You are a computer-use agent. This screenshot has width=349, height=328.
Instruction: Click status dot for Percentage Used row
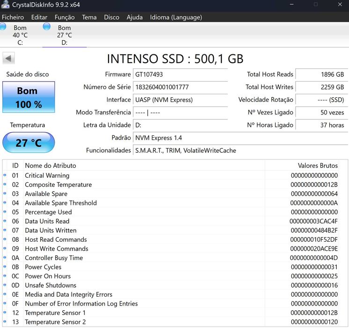click(5, 212)
